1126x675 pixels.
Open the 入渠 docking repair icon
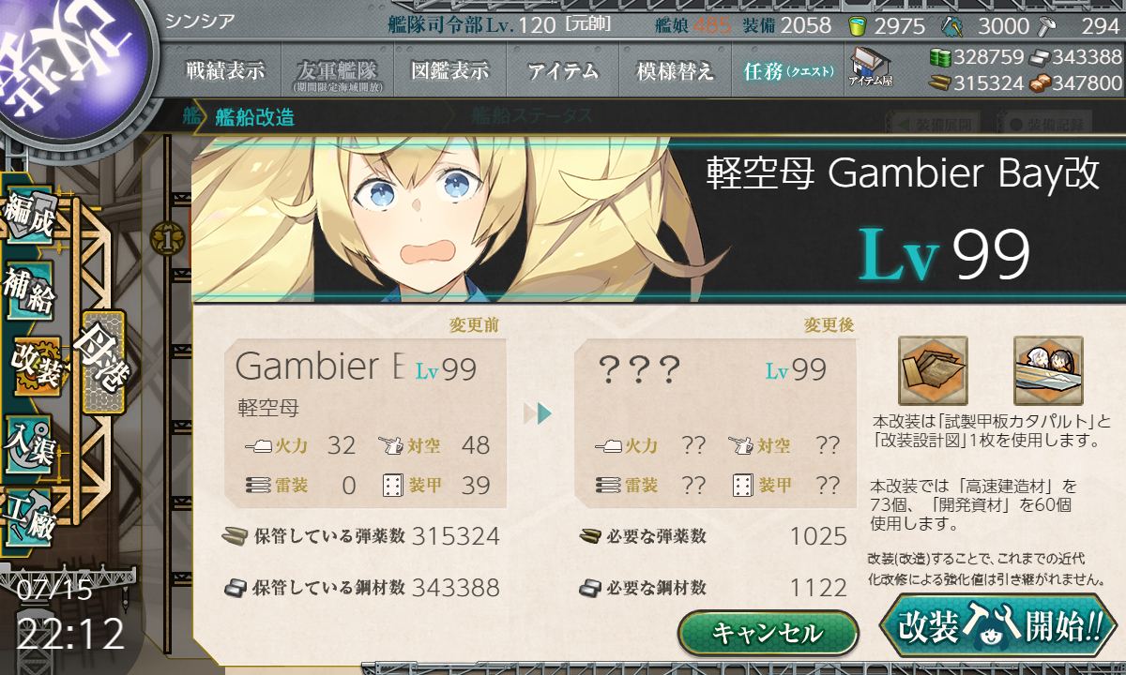click(29, 441)
